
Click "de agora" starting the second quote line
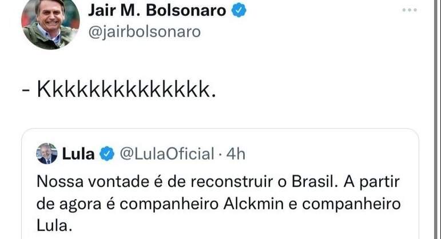pyautogui.click(x=61, y=203)
